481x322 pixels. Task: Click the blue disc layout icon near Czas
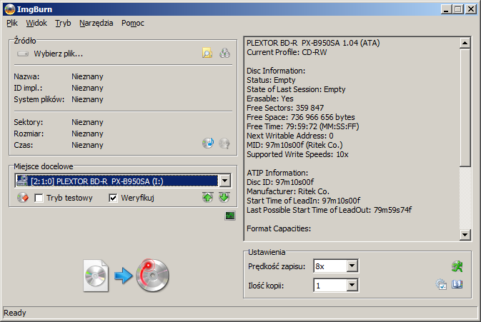click(x=208, y=143)
